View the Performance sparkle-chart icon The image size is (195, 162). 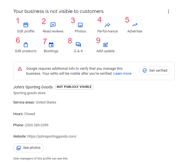point(108,25)
